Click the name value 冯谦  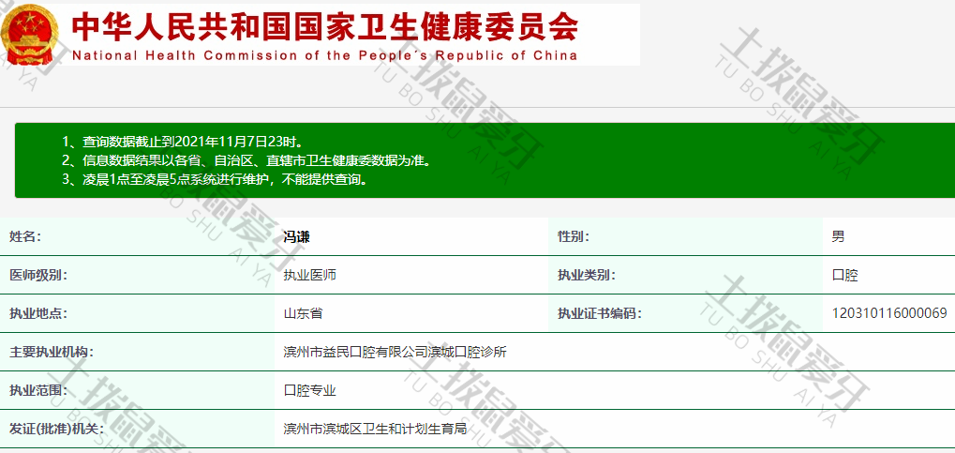click(x=296, y=237)
